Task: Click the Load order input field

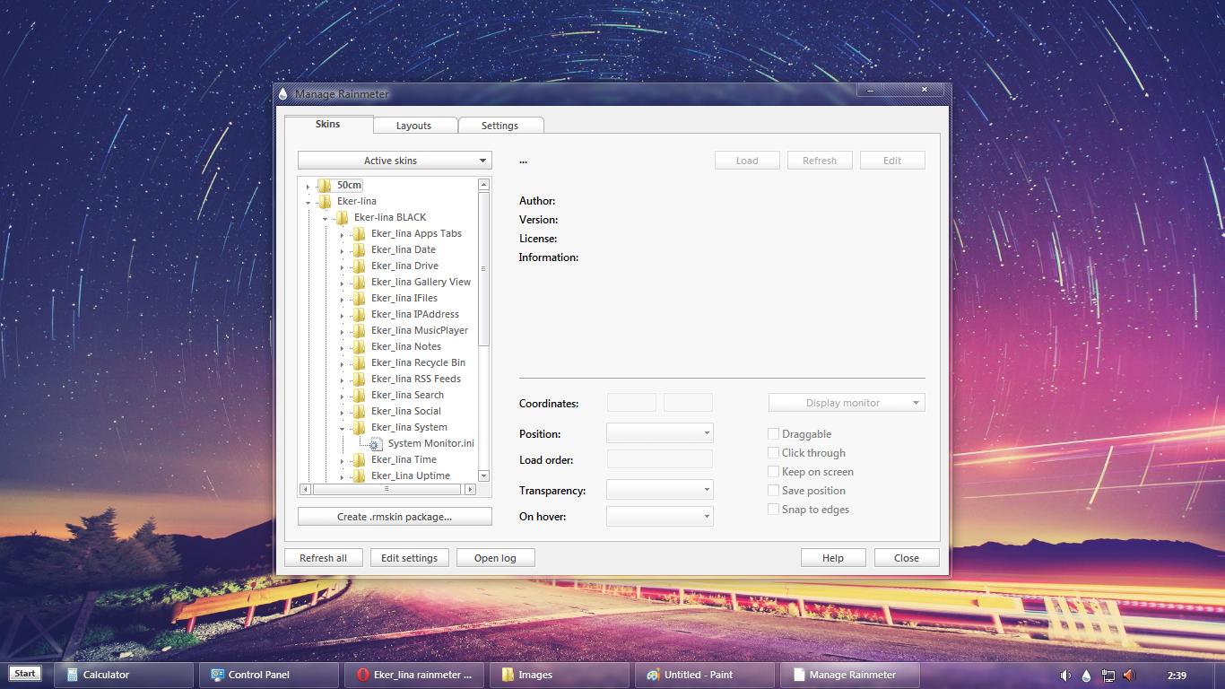Action: pyautogui.click(x=660, y=459)
